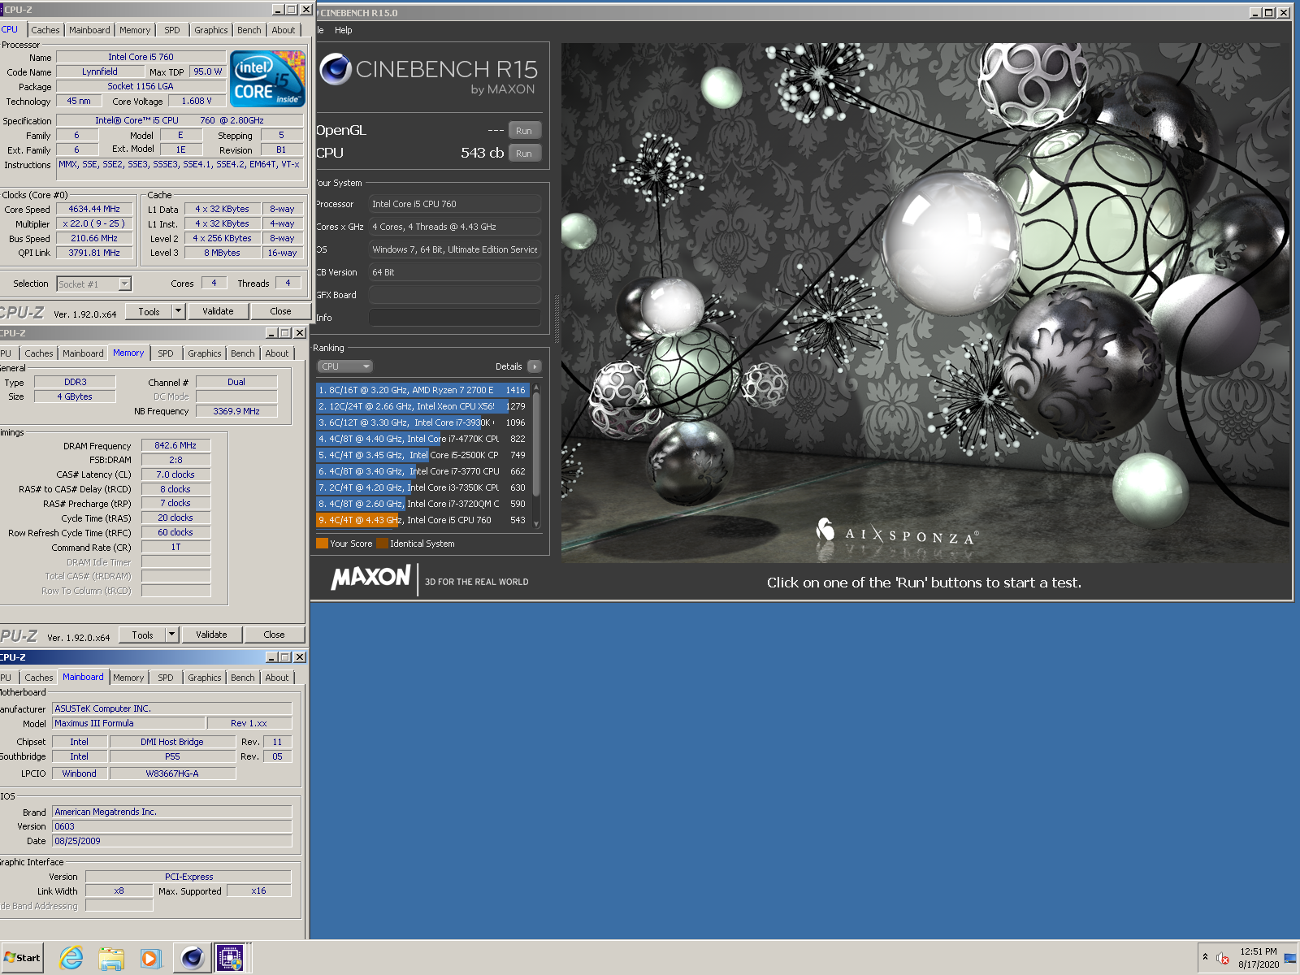
Task: Switch to Graphics tab in top CPU-Z
Action: (x=211, y=30)
